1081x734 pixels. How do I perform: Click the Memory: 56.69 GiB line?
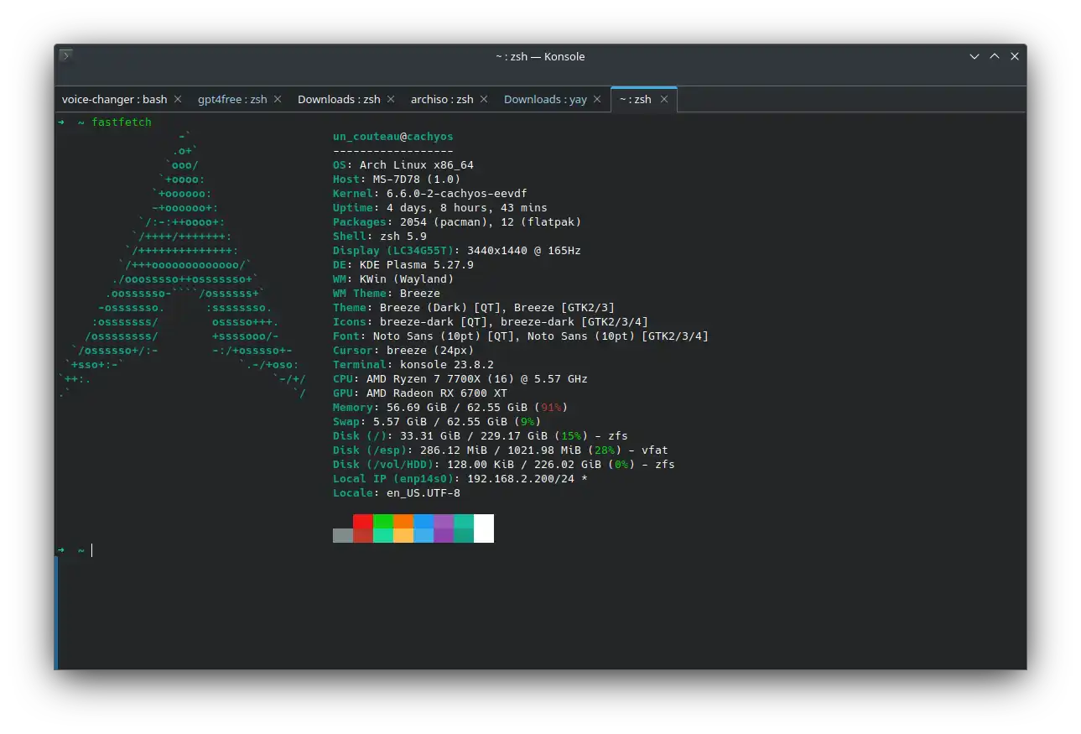(450, 407)
